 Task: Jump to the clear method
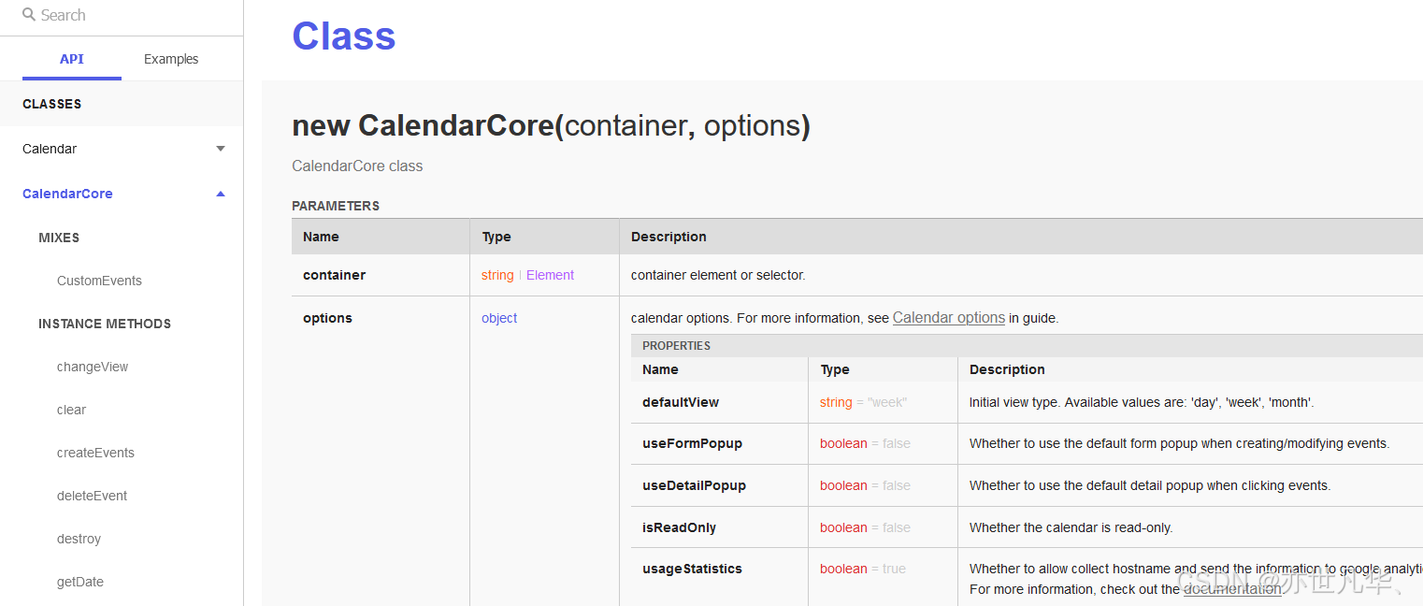(71, 410)
